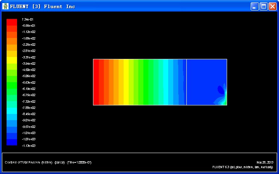Click the white vertical divider line in domain
The width and height of the screenshot is (279, 174).
click(x=187, y=82)
